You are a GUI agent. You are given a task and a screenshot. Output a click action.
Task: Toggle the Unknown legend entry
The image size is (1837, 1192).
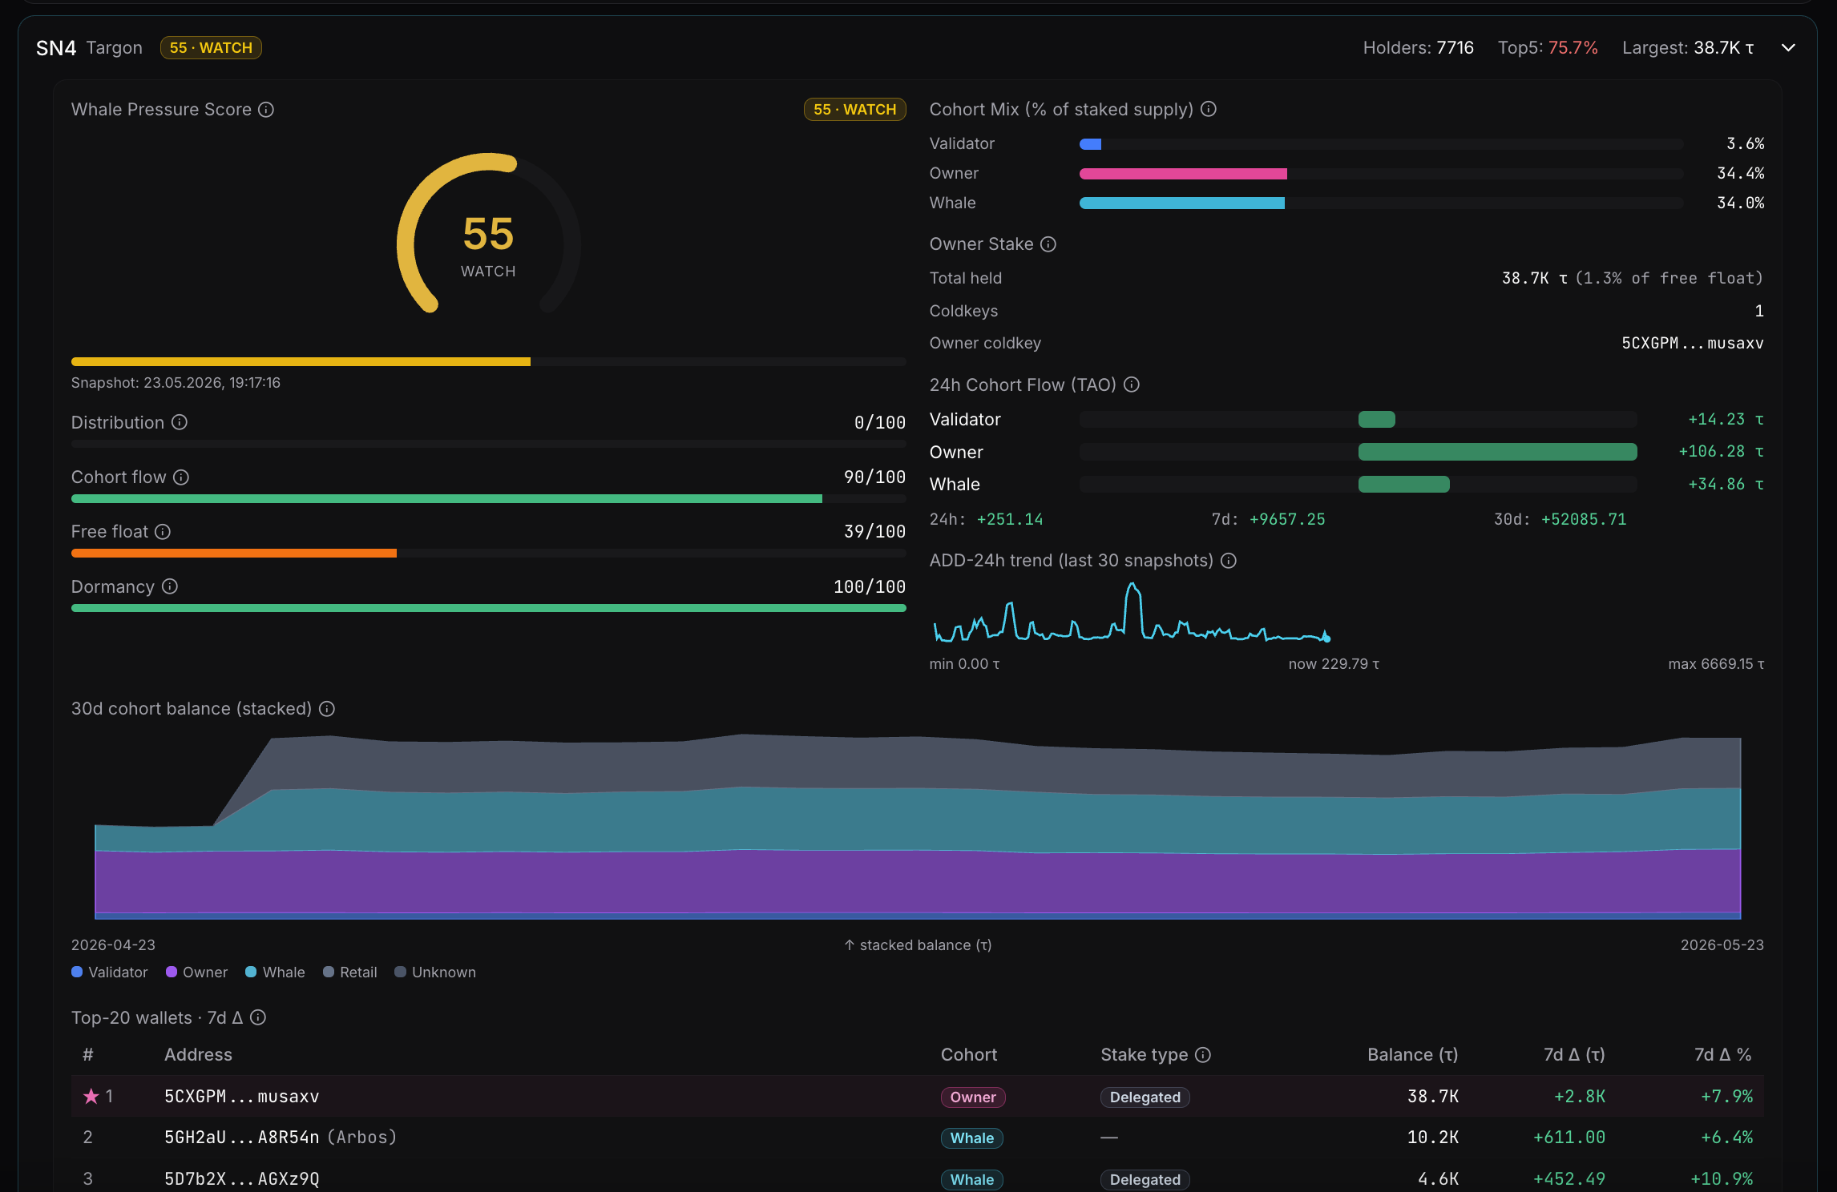coord(435,973)
